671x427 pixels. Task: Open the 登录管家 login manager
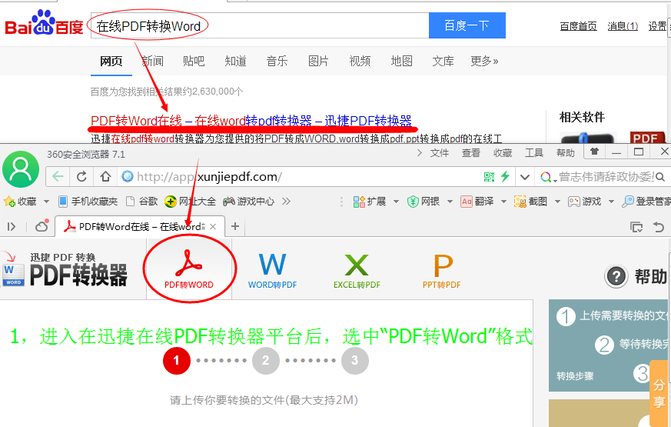[x=646, y=202]
